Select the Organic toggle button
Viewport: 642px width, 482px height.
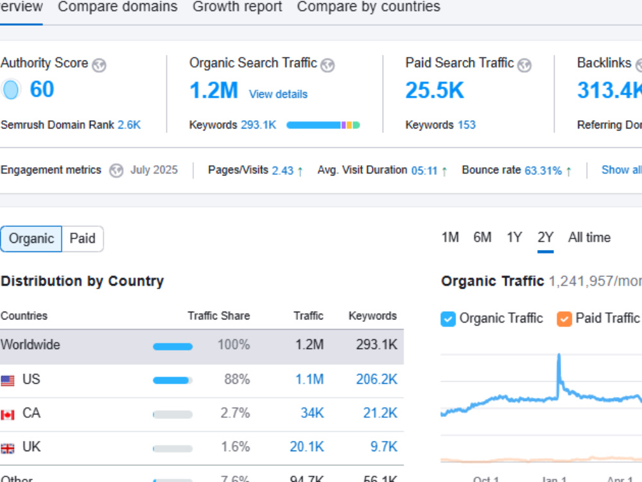point(31,238)
